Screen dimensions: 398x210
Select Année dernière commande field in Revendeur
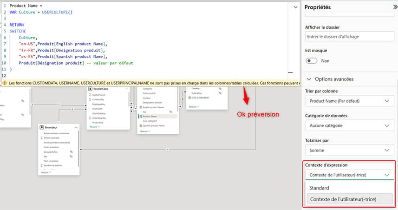[56, 133]
